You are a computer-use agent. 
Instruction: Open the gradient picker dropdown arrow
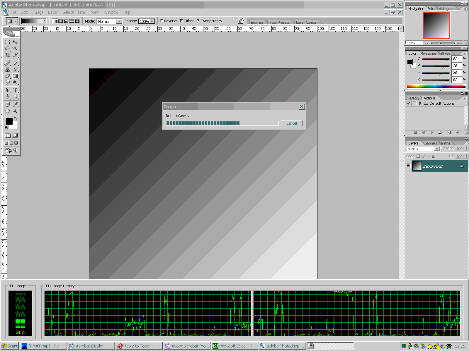[45, 21]
